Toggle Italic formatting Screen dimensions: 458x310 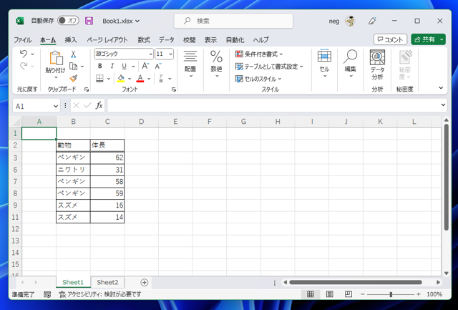click(112, 67)
